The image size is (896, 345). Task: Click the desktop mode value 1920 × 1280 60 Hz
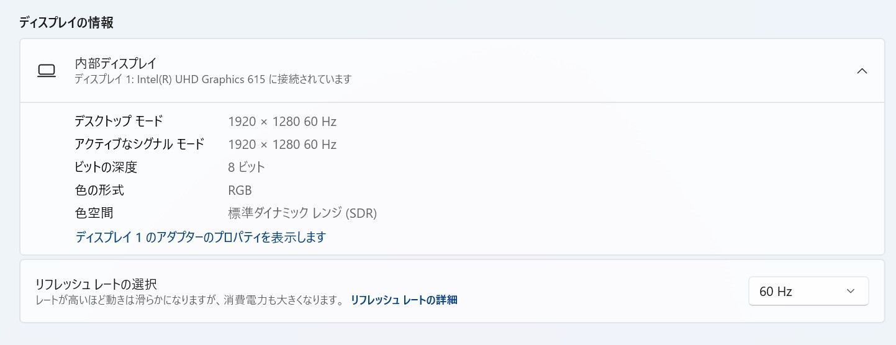click(x=283, y=122)
